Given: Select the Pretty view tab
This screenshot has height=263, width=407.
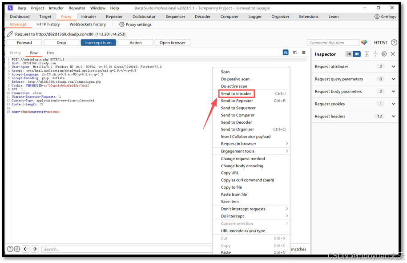Looking at the screenshot, I should (x=15, y=53).
